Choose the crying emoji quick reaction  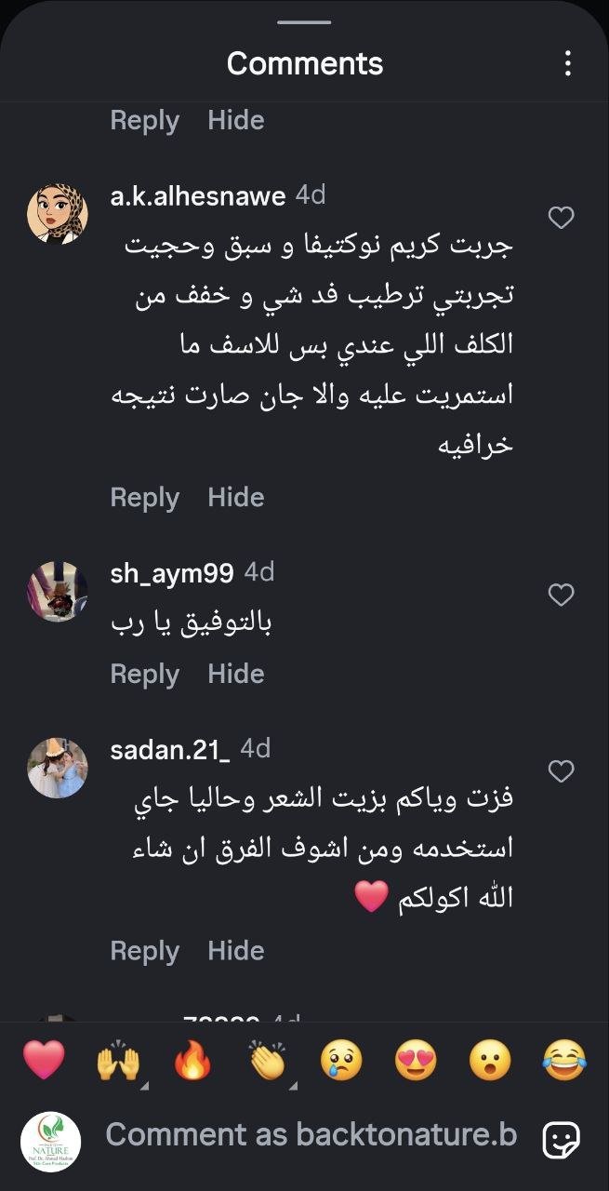342,1061
